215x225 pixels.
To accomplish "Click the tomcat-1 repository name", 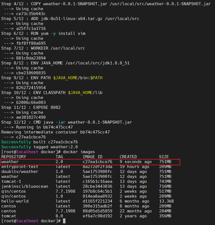I will tap(11, 181).
